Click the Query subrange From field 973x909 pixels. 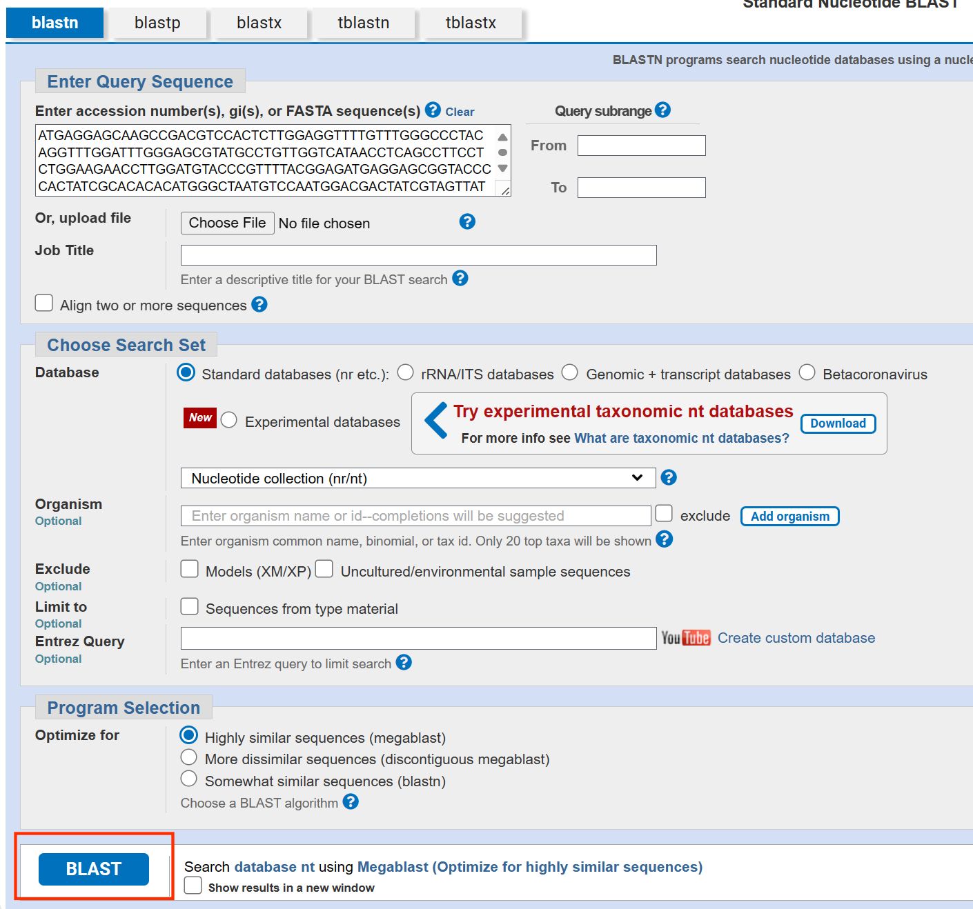(642, 146)
